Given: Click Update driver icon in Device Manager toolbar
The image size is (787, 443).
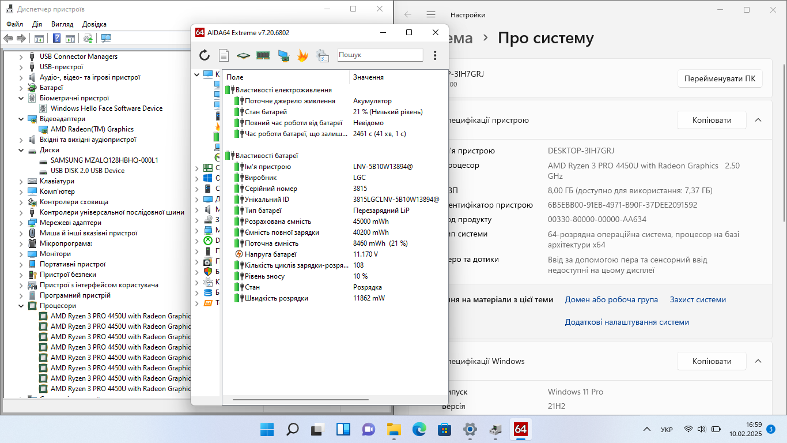Looking at the screenshot, I should pyautogui.click(x=88, y=39).
